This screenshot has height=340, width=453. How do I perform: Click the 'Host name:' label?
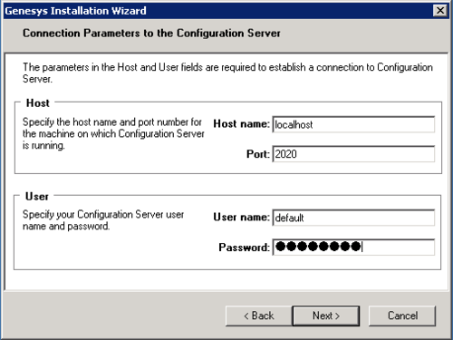[241, 124]
